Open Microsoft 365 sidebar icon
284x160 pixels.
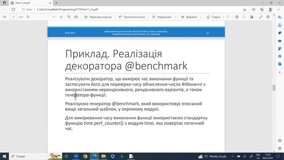[x=280, y=56]
